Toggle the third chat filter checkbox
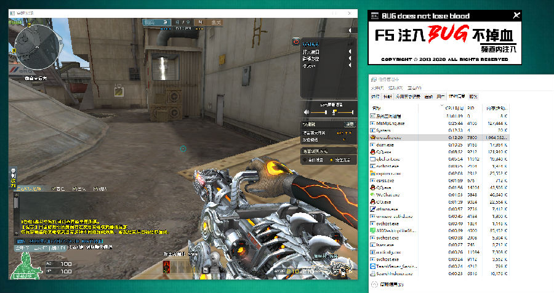The image size is (554, 293). tap(95, 189)
